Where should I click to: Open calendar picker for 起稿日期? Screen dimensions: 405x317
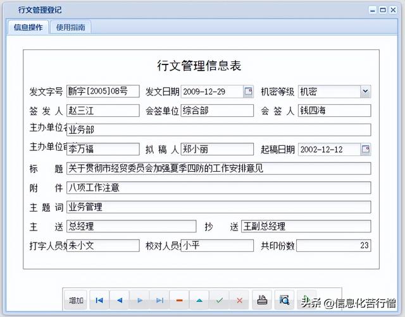[x=366, y=150]
